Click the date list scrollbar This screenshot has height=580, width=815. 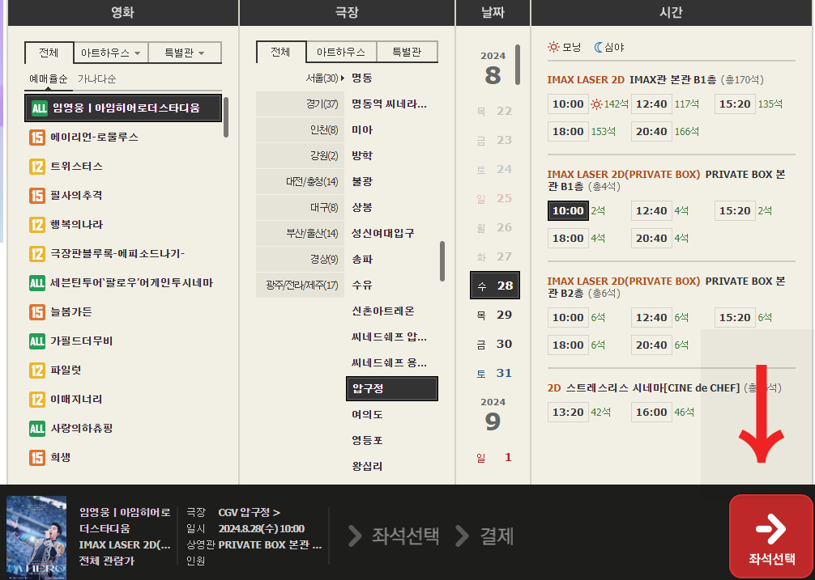pos(518,65)
